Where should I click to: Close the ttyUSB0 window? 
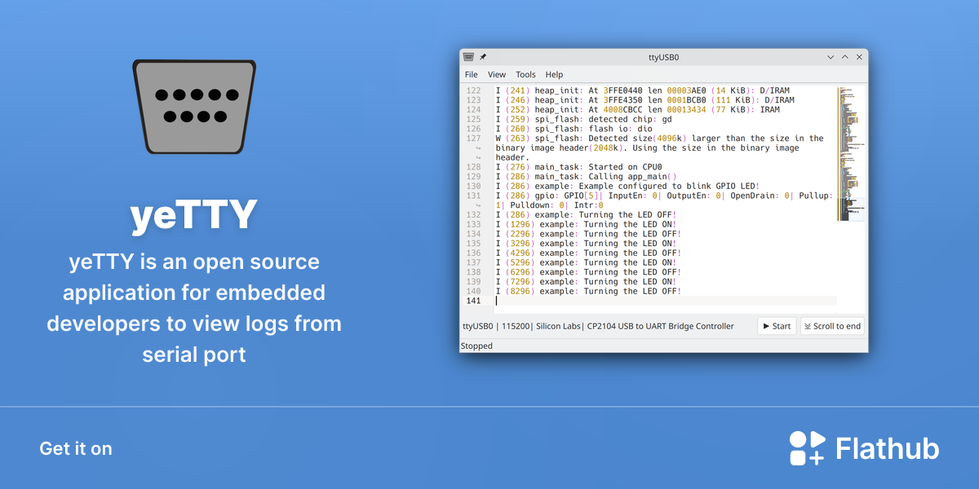(x=859, y=57)
